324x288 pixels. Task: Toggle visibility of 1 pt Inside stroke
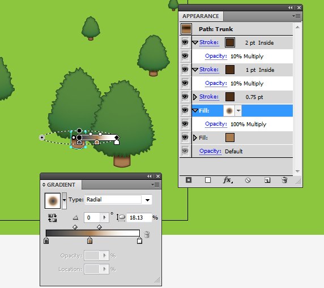point(185,70)
